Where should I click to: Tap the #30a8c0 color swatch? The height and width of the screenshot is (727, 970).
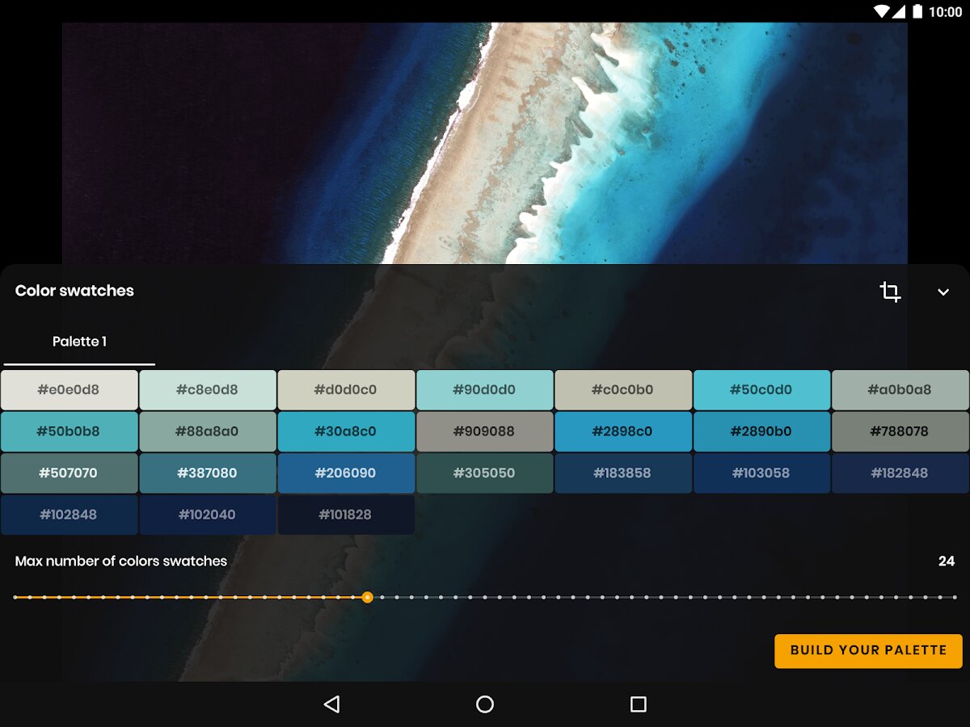[x=346, y=431]
